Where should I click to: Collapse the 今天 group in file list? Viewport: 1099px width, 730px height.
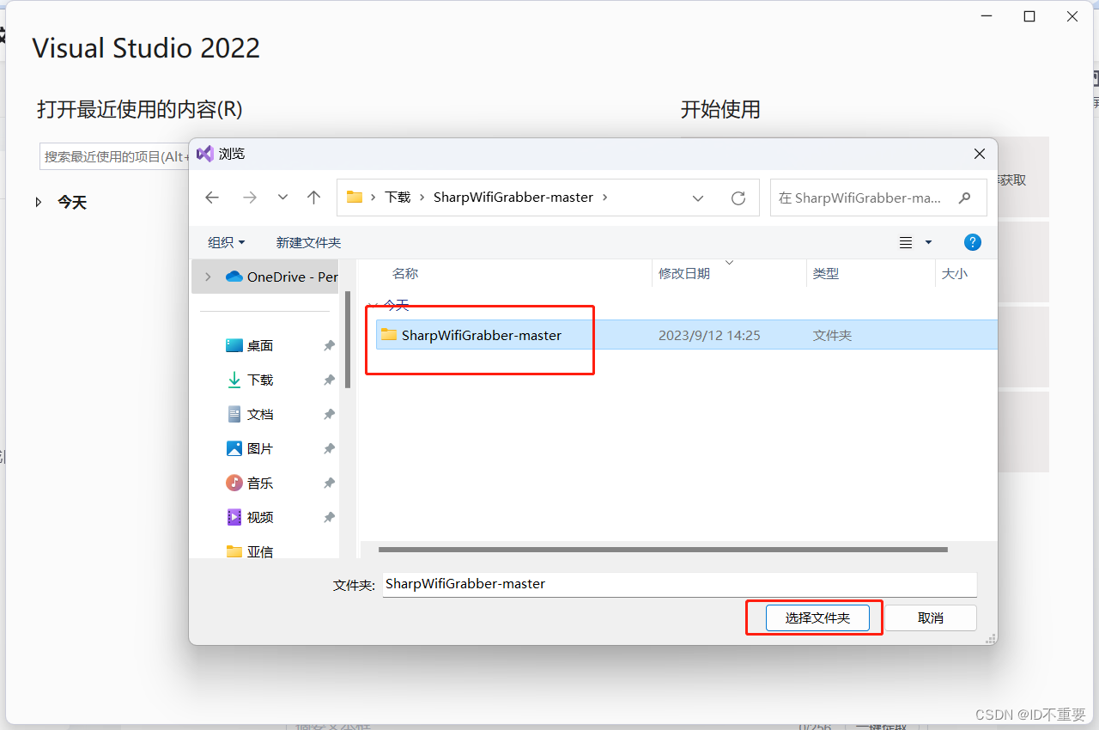tap(372, 305)
